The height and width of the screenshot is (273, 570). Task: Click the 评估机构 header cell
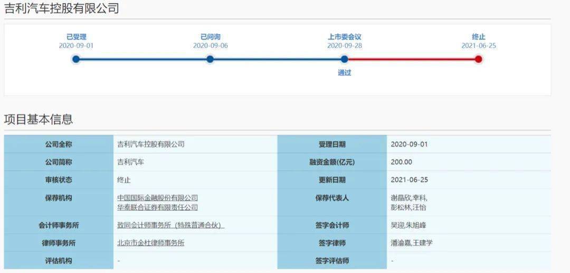[59, 261]
